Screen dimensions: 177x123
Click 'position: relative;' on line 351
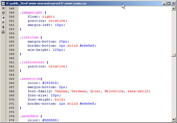coord(47,21)
